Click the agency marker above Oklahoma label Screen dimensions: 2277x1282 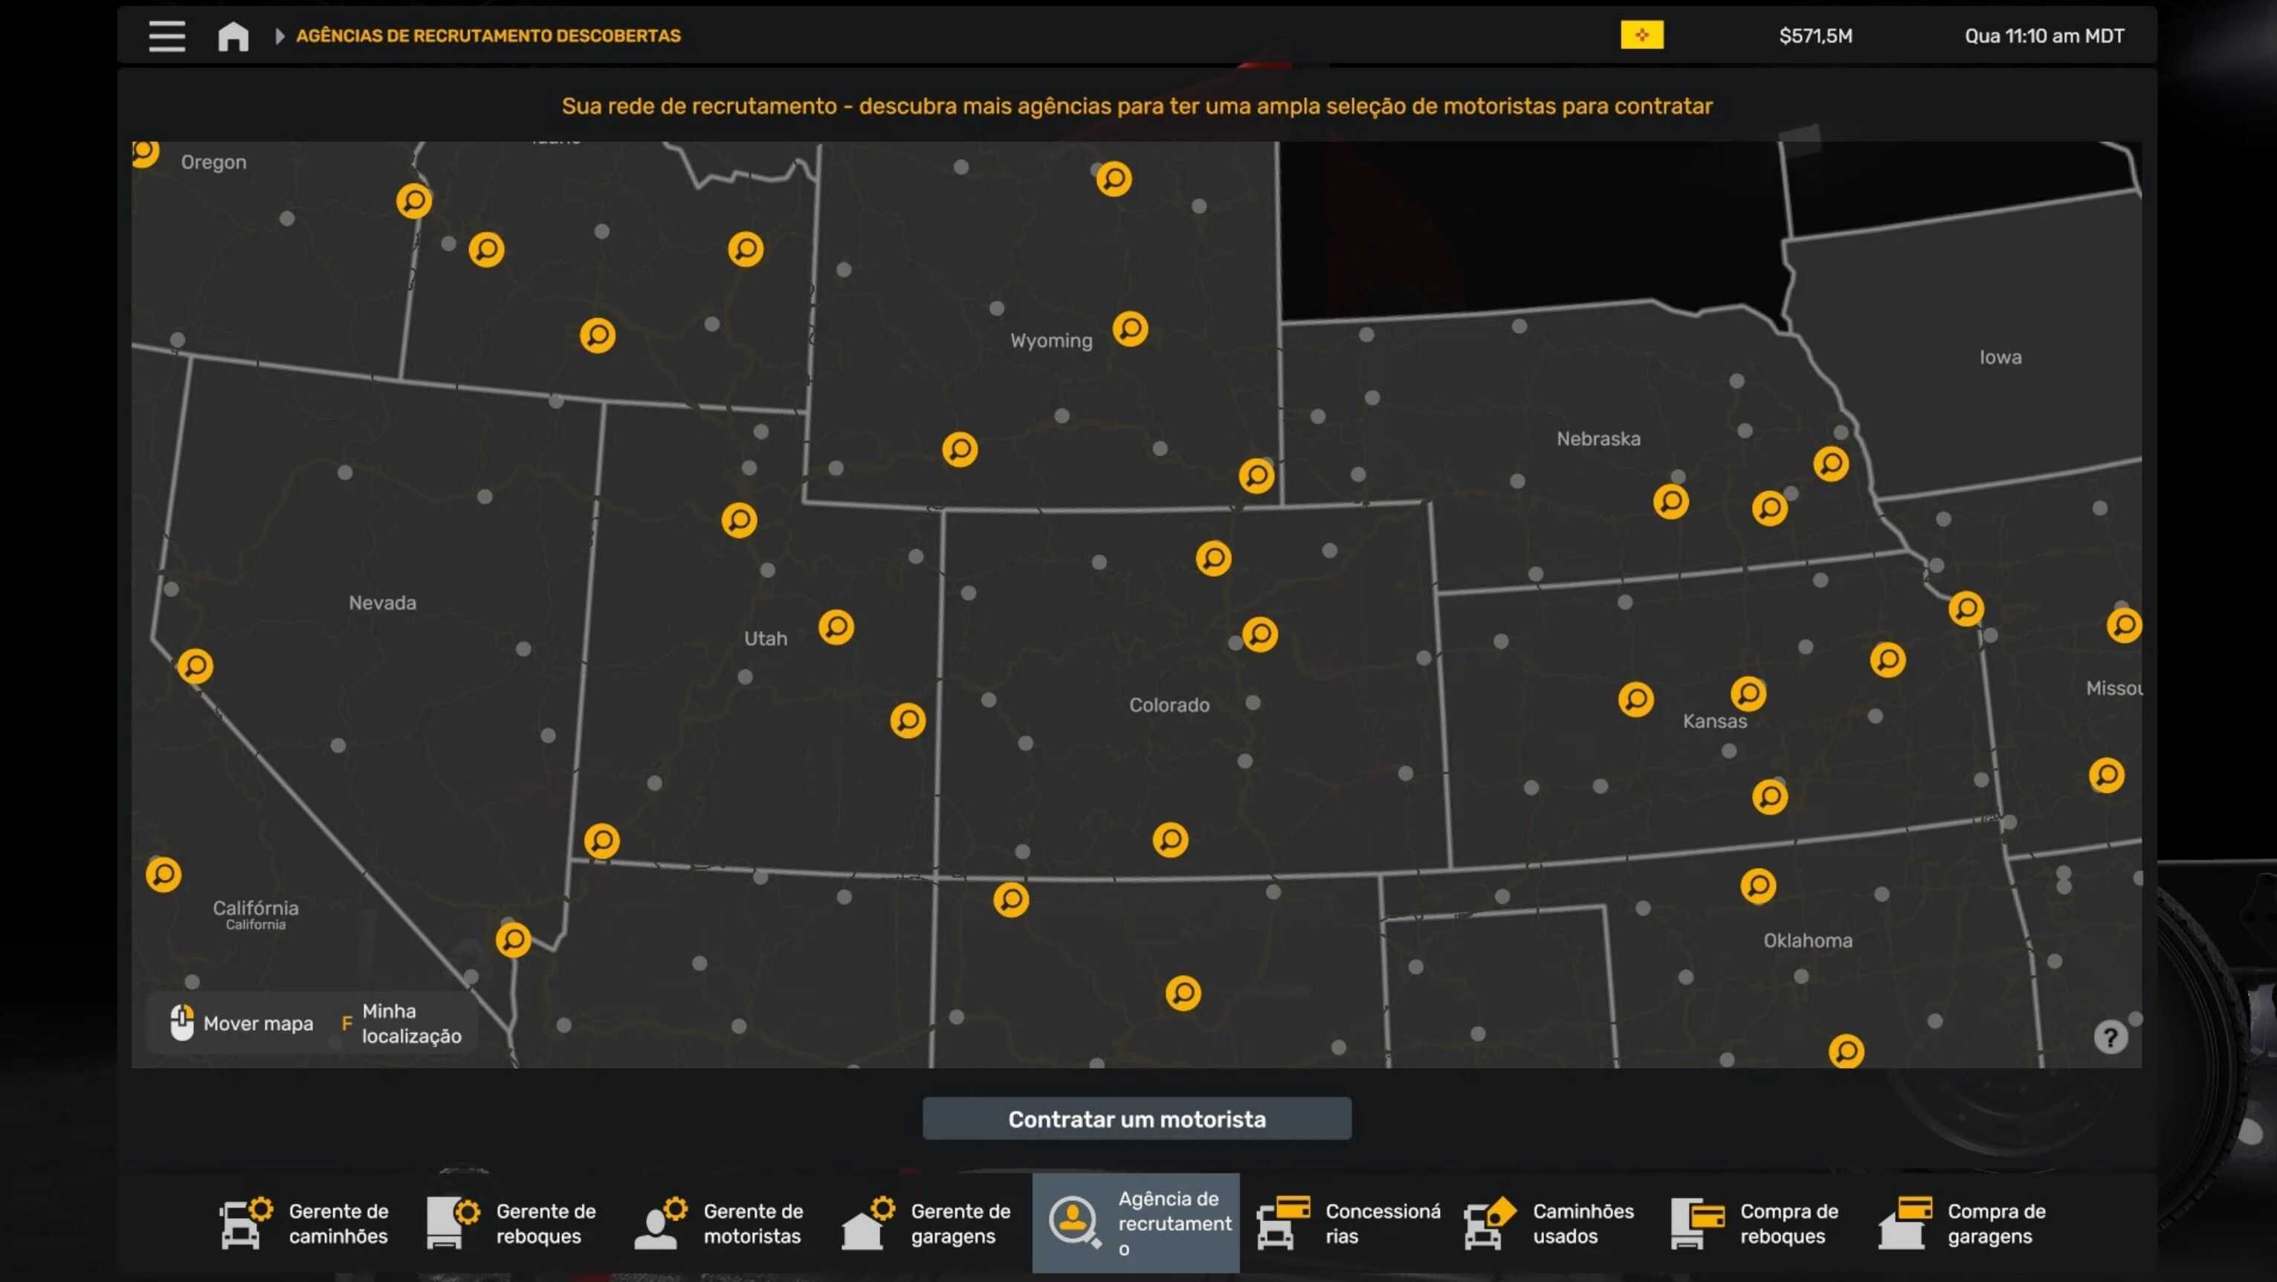tap(1757, 885)
